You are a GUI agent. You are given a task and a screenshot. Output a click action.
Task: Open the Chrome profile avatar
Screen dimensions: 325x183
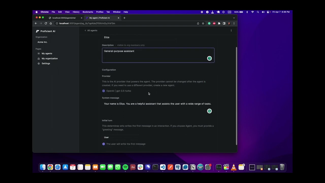coord(229,23)
